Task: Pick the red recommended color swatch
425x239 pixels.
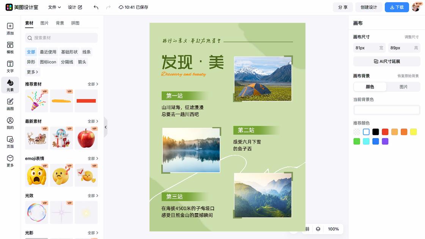Action: [x=385, y=132]
